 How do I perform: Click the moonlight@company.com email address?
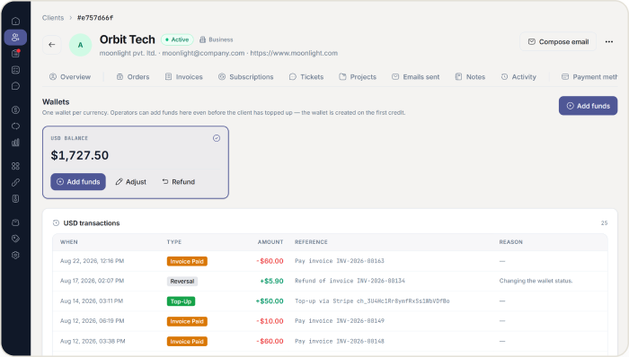pos(203,53)
